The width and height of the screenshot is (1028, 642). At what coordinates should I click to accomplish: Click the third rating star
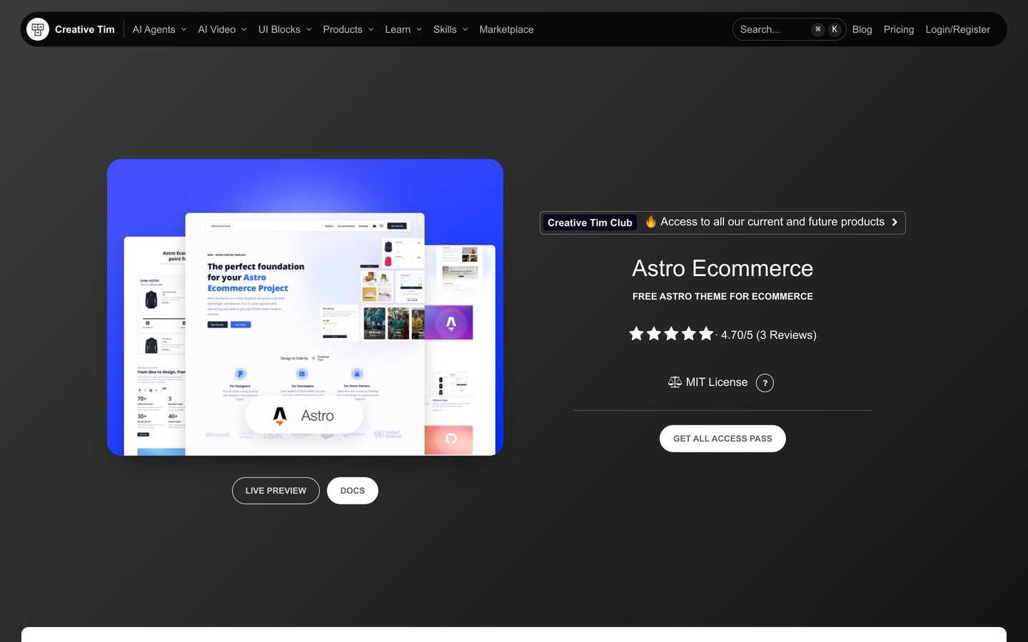click(x=671, y=333)
